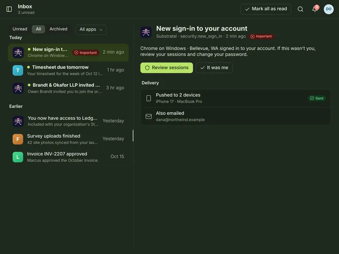Click the Today section heading
This screenshot has width=339, height=254.
pos(16,38)
